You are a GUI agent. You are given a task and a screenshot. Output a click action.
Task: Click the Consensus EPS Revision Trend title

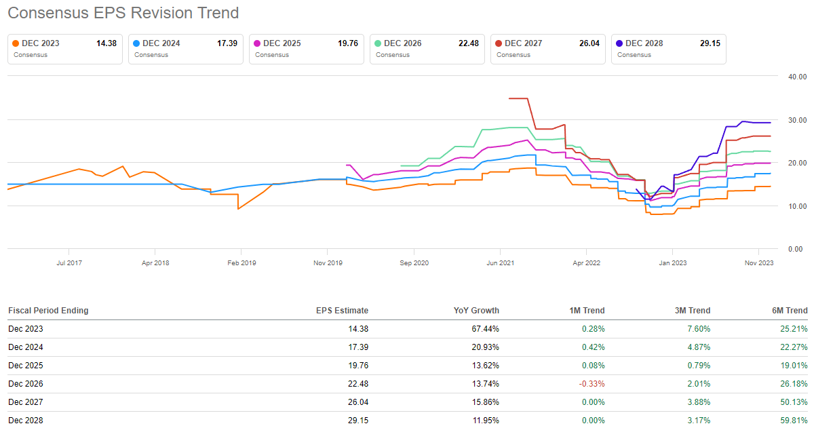(123, 13)
